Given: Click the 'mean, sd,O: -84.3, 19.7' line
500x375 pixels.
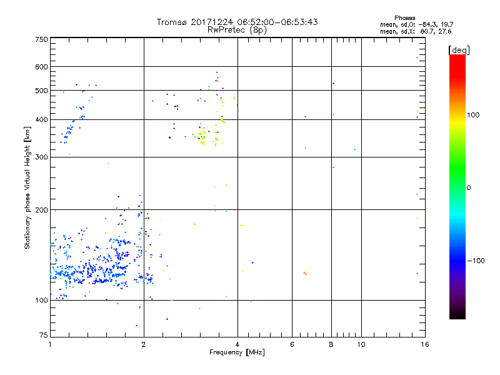Looking at the screenshot, I should 416,25.
